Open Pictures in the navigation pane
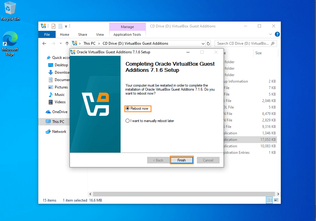This screenshot has height=221, width=316. 58,87
